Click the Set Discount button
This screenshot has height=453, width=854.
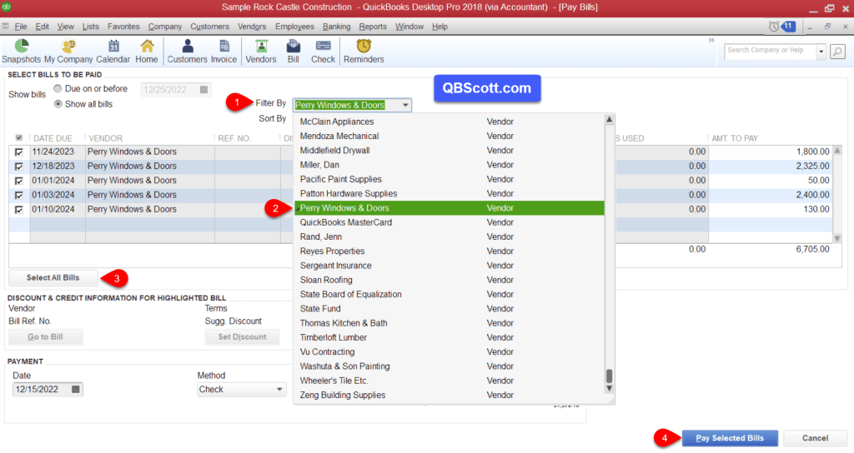tap(243, 337)
